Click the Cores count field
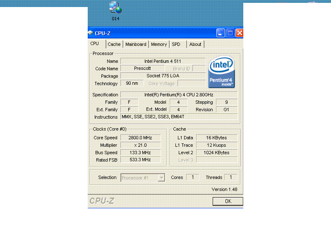Viewport: 331px width, 248px height. pos(192,177)
